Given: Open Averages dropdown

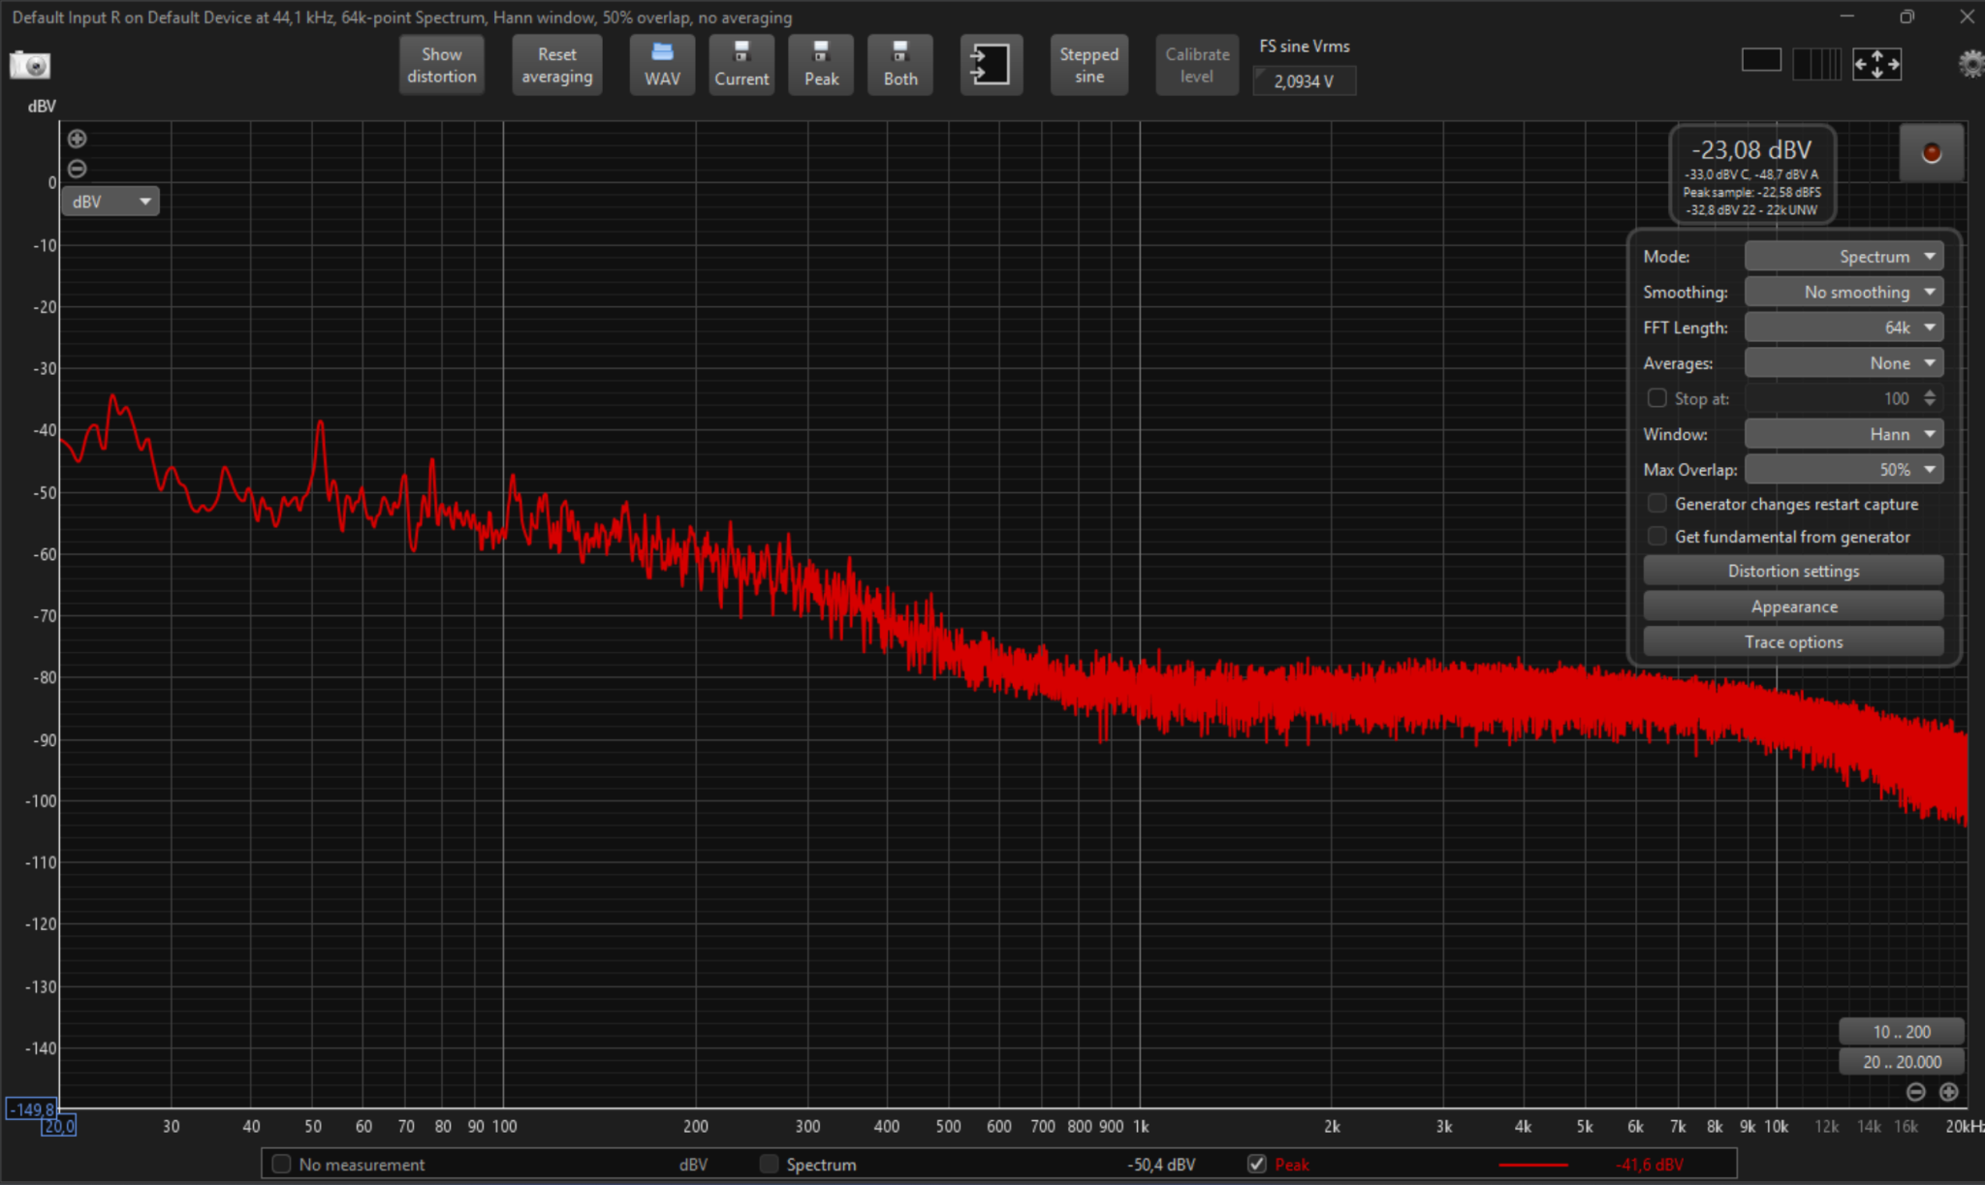Looking at the screenshot, I should (x=1843, y=363).
